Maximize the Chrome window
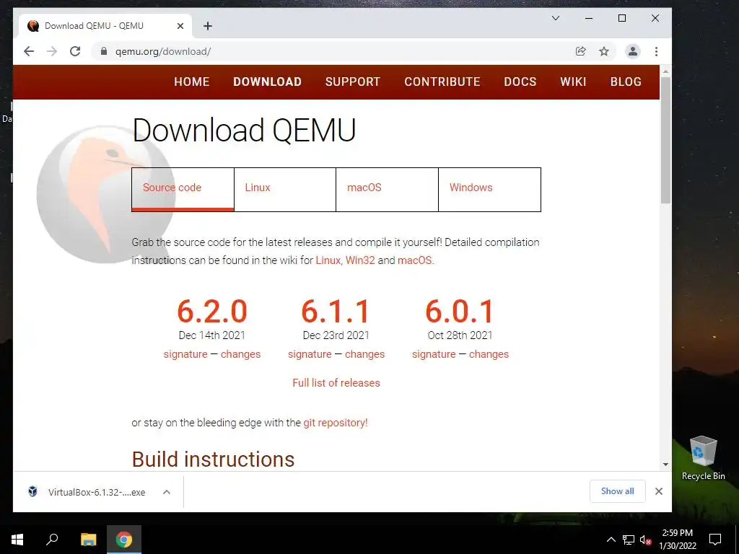739x554 pixels. (622, 18)
